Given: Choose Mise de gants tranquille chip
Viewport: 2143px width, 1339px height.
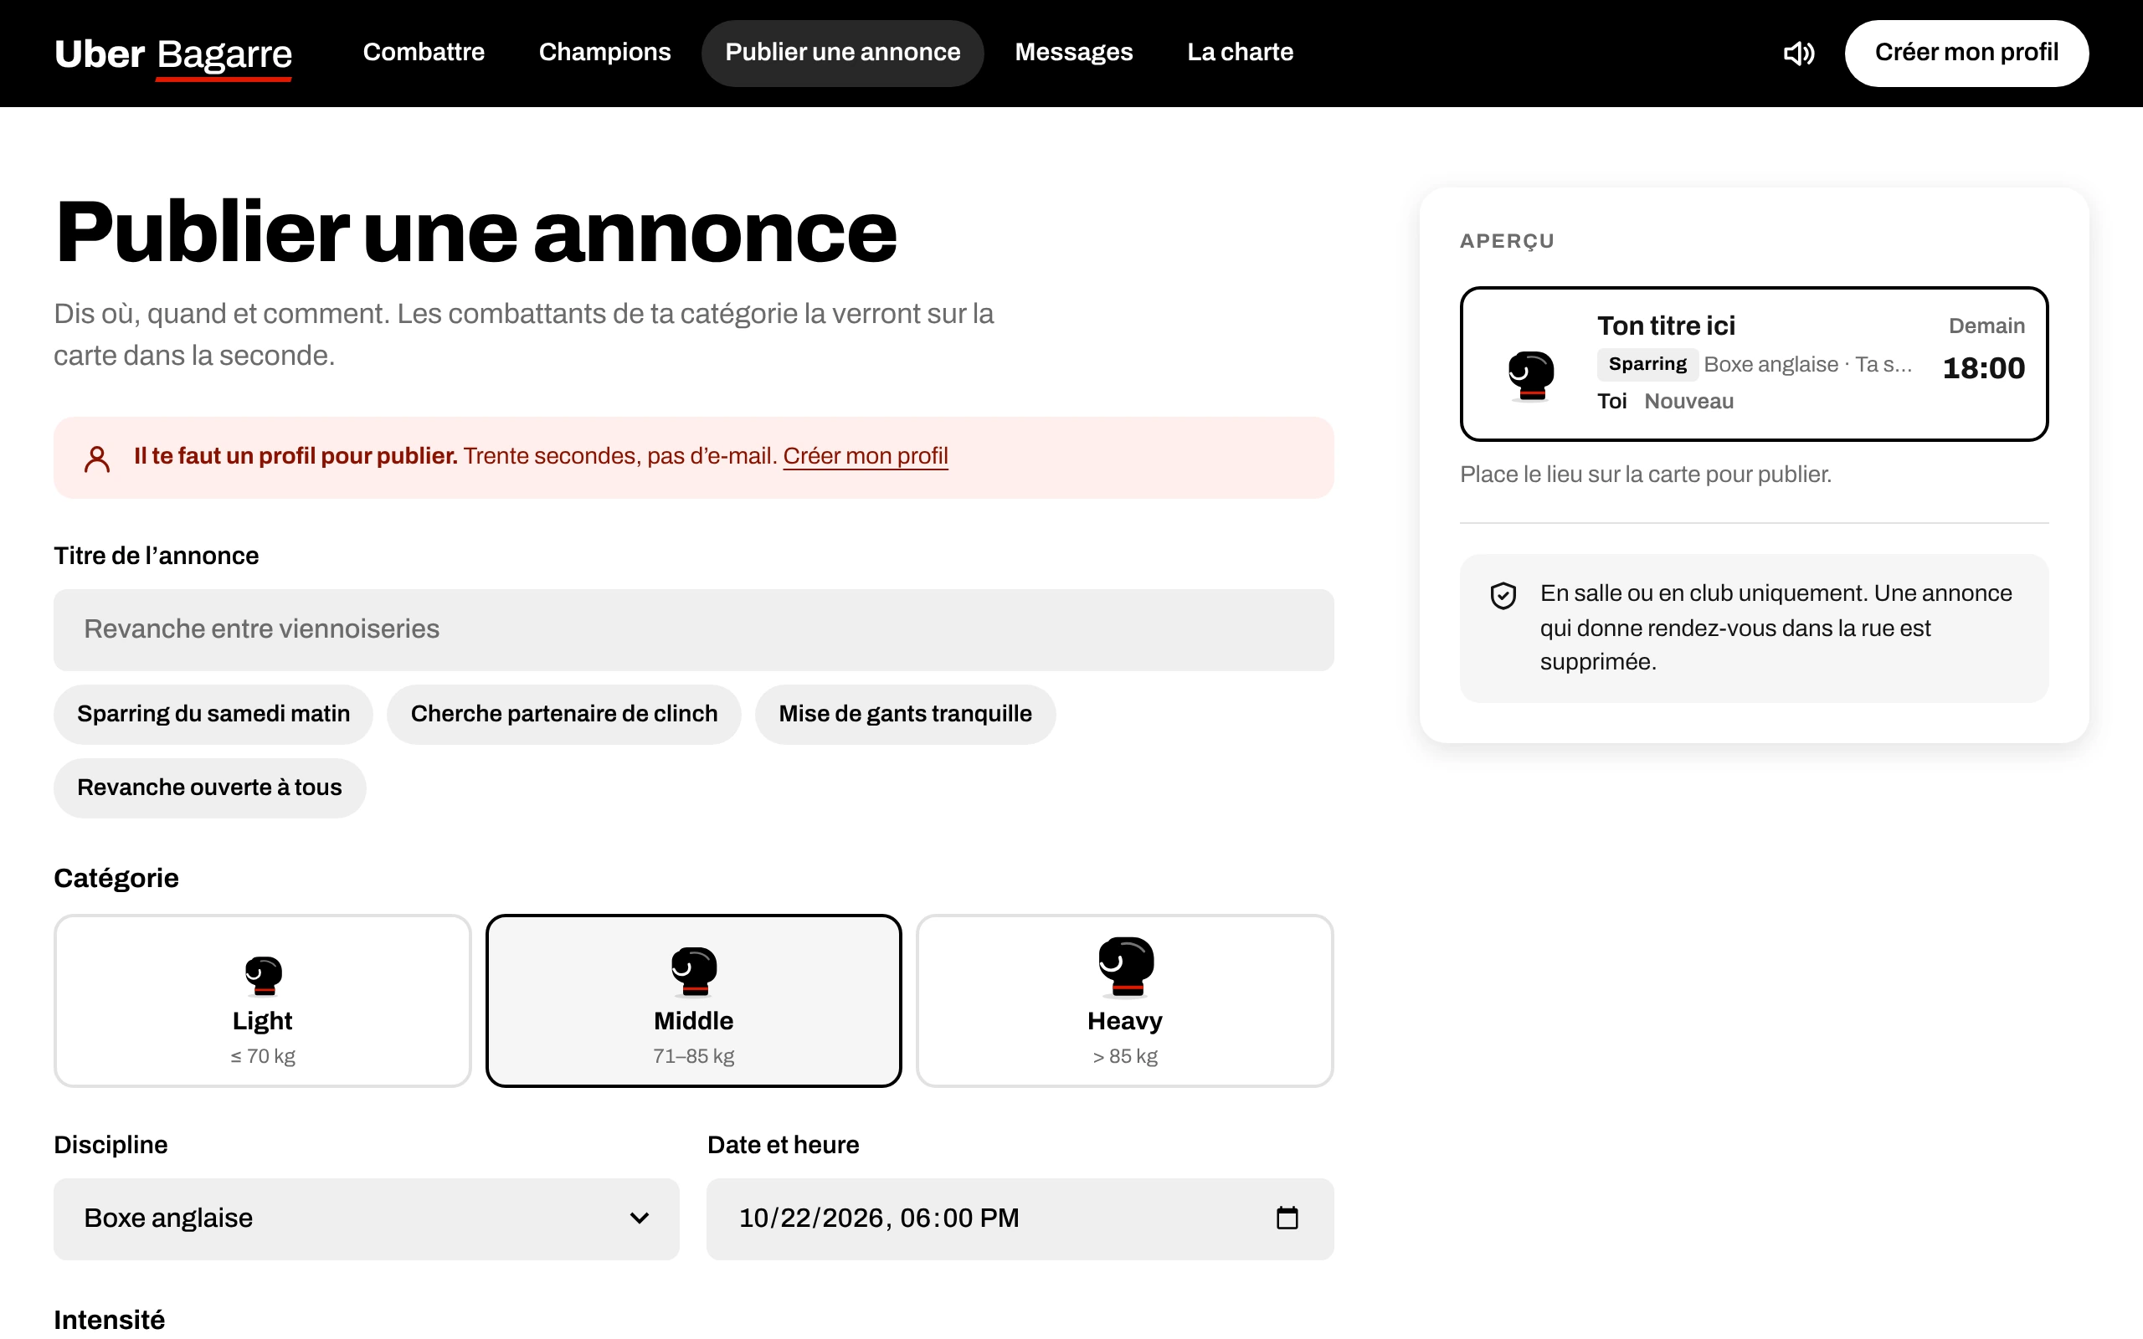Looking at the screenshot, I should [905, 714].
